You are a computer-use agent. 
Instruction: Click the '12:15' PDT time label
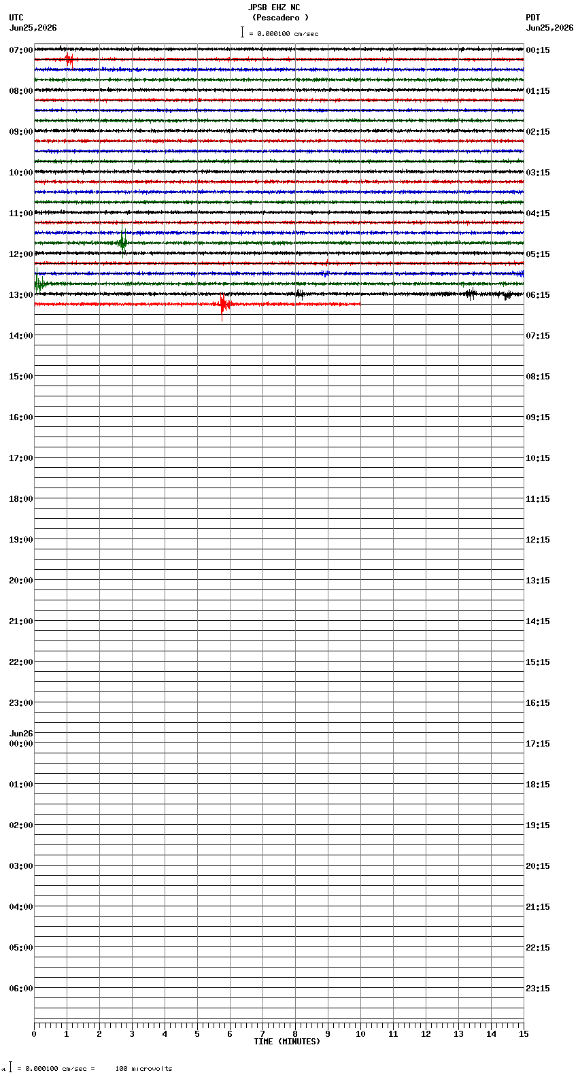point(538,540)
